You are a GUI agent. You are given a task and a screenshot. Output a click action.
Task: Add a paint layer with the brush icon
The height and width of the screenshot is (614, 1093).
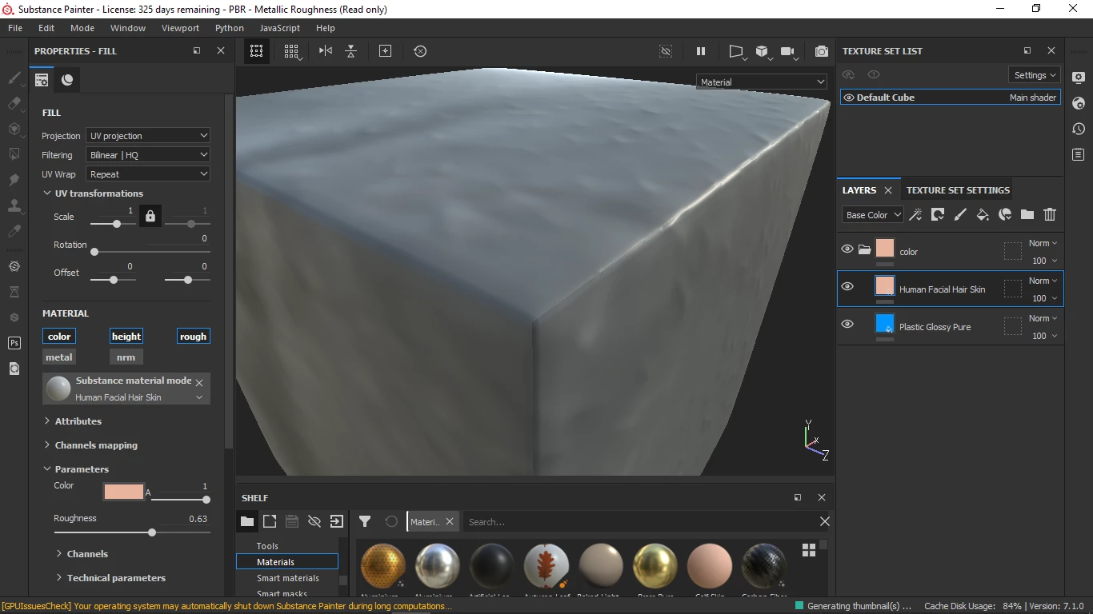(x=960, y=214)
